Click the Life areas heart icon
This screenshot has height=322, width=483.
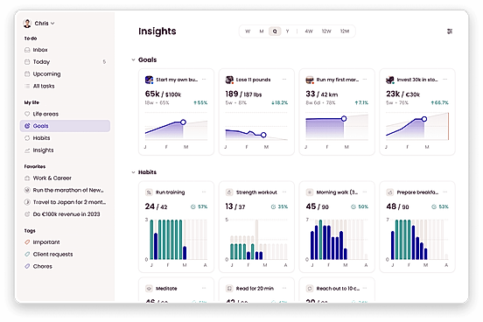point(27,114)
